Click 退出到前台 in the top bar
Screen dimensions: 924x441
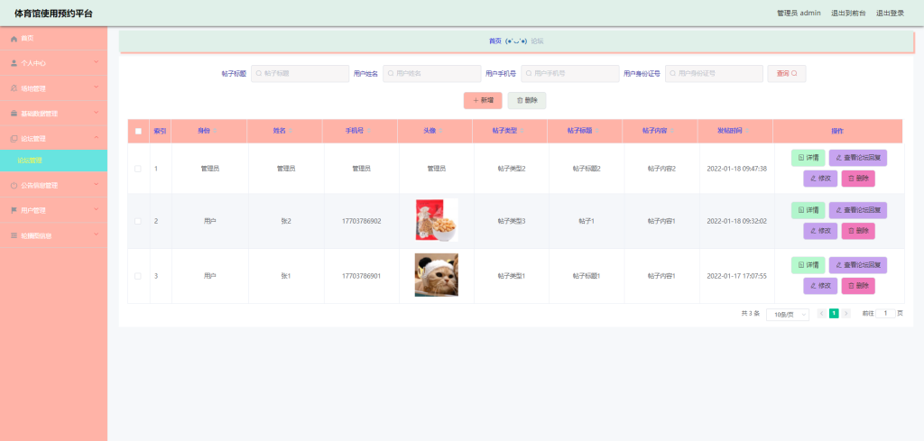pyautogui.click(x=848, y=13)
